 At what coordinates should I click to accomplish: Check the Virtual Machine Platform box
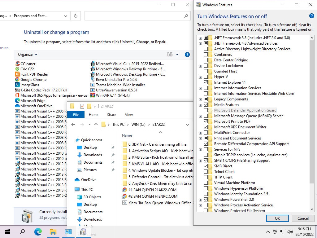tap(206, 183)
